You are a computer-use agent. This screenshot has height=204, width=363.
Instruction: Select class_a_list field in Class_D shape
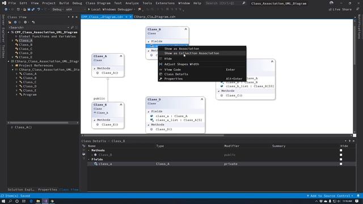[x=179, y=120]
